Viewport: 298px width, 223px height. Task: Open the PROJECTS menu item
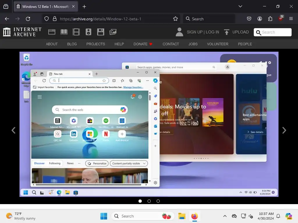pos(95,44)
